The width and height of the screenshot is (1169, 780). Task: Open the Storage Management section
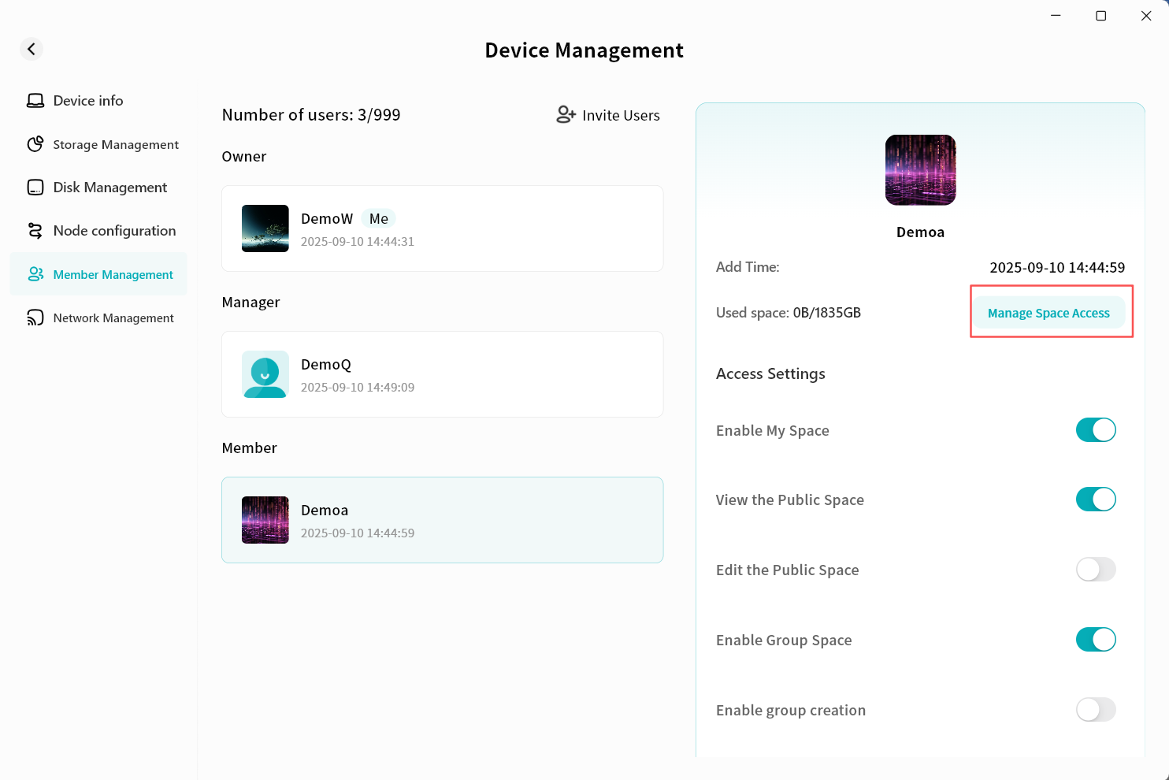[x=115, y=144]
